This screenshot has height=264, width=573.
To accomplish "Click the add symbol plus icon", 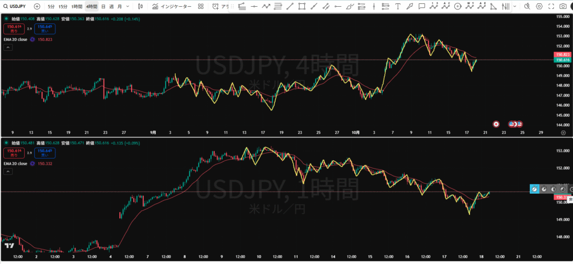I will click(x=36, y=6).
